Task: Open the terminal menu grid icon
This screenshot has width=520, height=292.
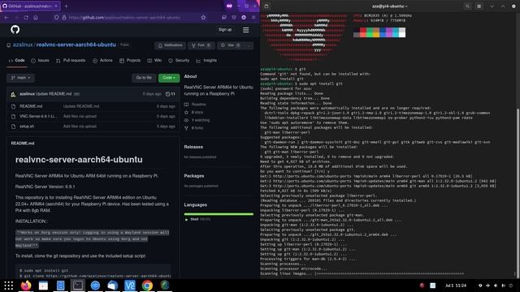Action: (479, 6)
